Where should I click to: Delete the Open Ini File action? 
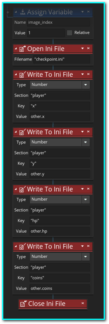pos(88,48)
